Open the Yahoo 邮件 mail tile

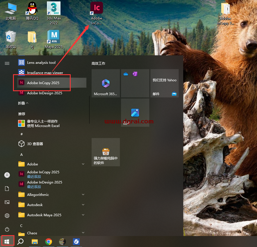(164, 83)
